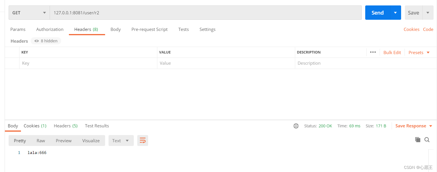
Task: Click the DESCRIPTION column header
Action: [x=309, y=52]
